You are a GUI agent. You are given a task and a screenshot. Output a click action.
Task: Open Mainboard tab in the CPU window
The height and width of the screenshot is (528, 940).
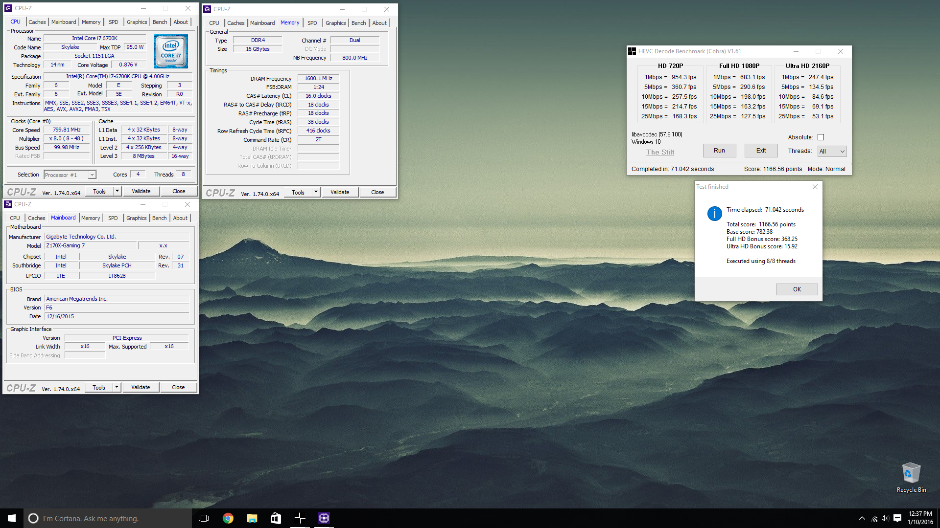click(64, 22)
